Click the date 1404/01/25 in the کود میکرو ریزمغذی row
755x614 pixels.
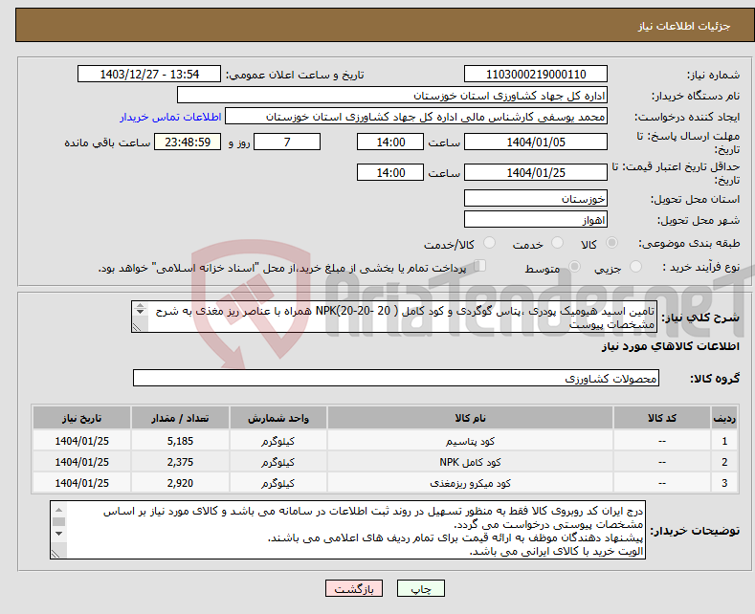[82, 484]
